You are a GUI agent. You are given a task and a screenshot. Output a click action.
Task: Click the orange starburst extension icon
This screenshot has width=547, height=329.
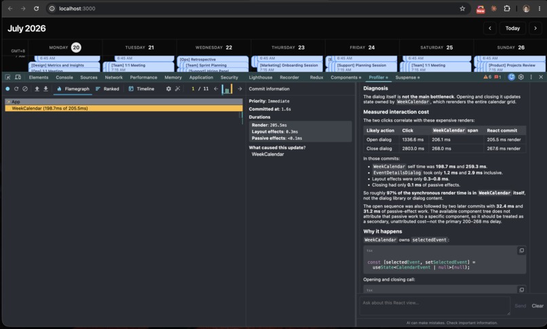tap(493, 9)
